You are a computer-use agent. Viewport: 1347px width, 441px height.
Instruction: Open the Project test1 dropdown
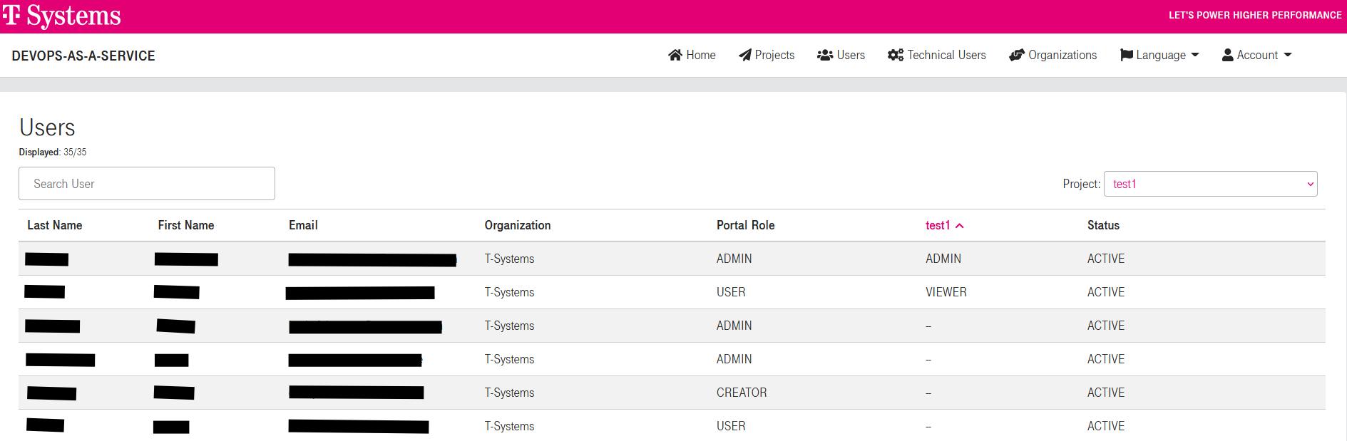click(x=1210, y=184)
